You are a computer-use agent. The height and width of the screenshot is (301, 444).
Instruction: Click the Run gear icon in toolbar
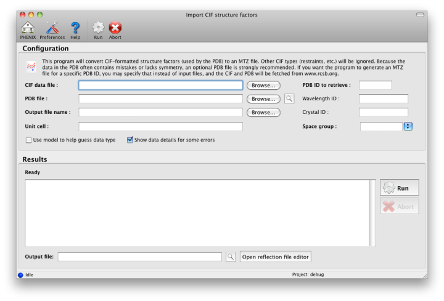tap(98, 28)
